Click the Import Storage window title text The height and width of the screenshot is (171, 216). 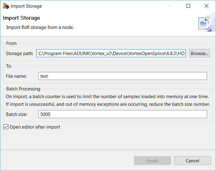[x=26, y=6]
